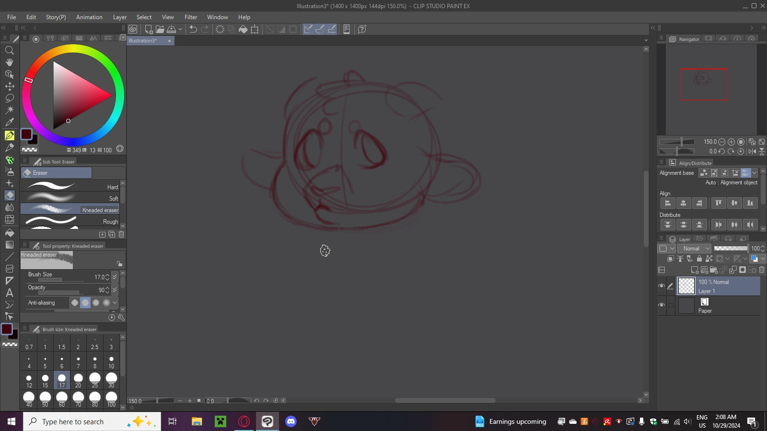Open the Filter menu

coord(191,17)
